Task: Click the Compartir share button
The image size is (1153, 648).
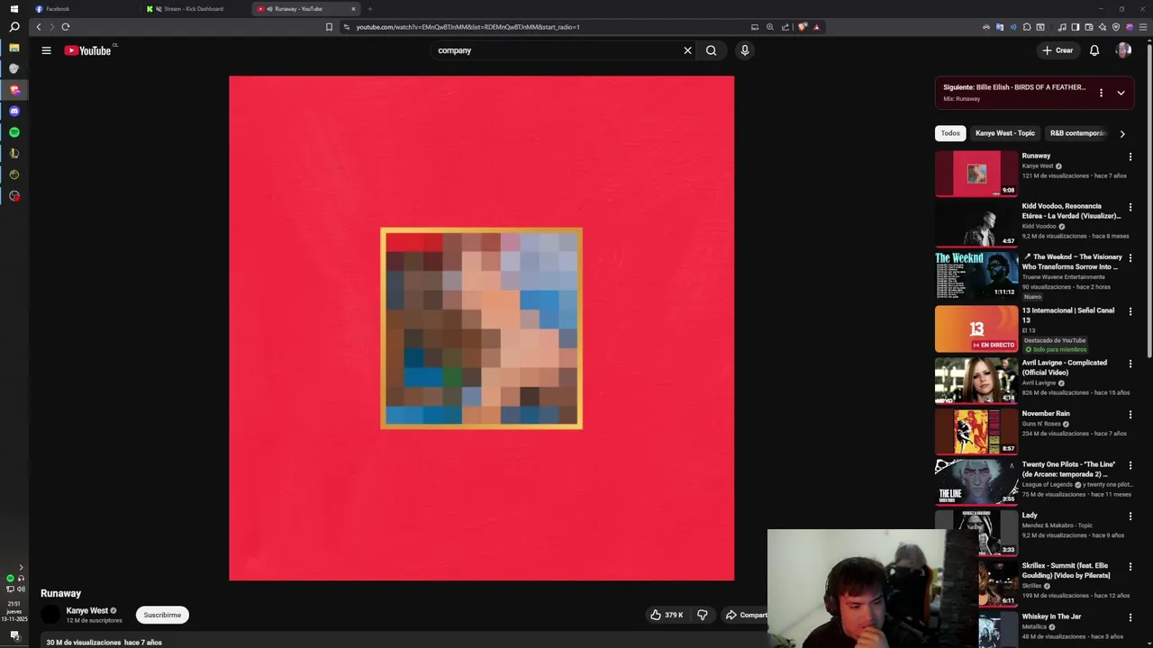Action: click(x=746, y=615)
